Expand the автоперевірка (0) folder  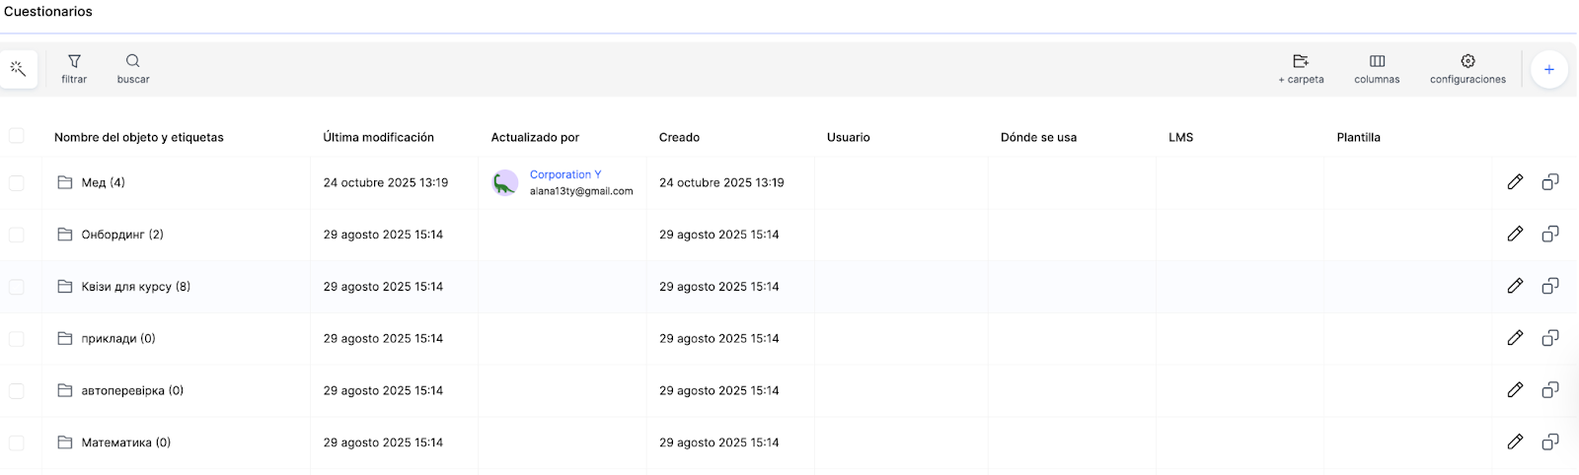132,390
